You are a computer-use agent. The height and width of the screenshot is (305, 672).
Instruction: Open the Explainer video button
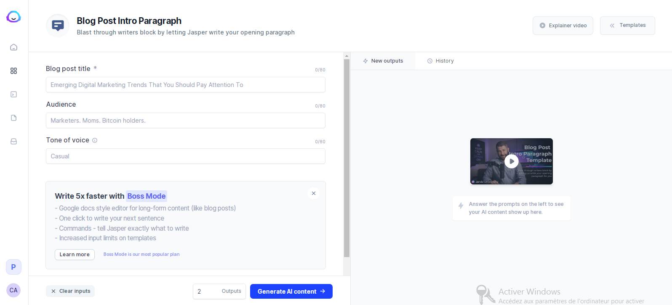click(x=563, y=26)
